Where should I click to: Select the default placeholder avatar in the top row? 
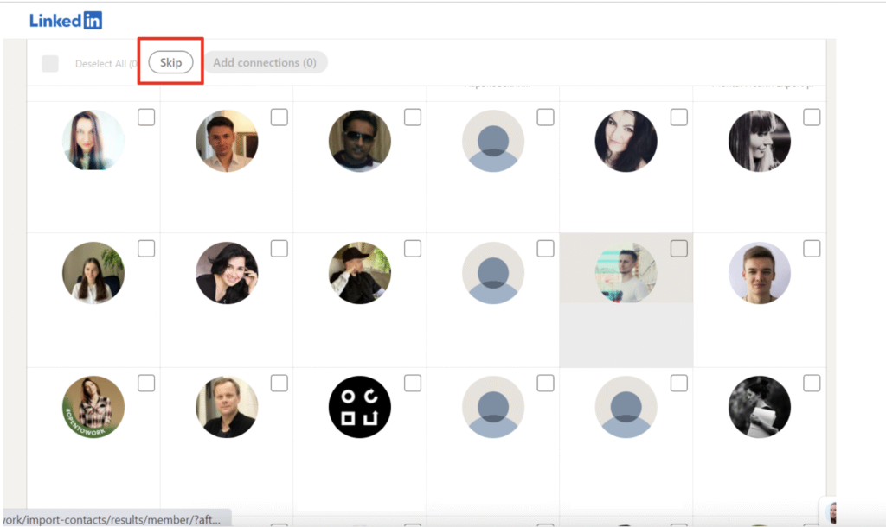click(x=493, y=141)
